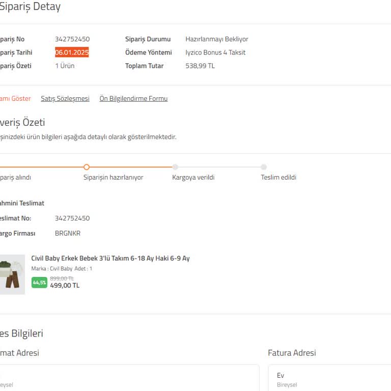
Task: Select the 'Ev' billing address card
Action: (x=329, y=378)
